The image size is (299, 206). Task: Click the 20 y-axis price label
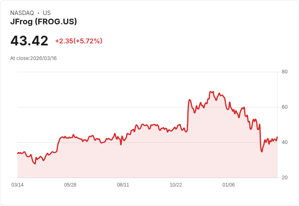click(x=284, y=178)
